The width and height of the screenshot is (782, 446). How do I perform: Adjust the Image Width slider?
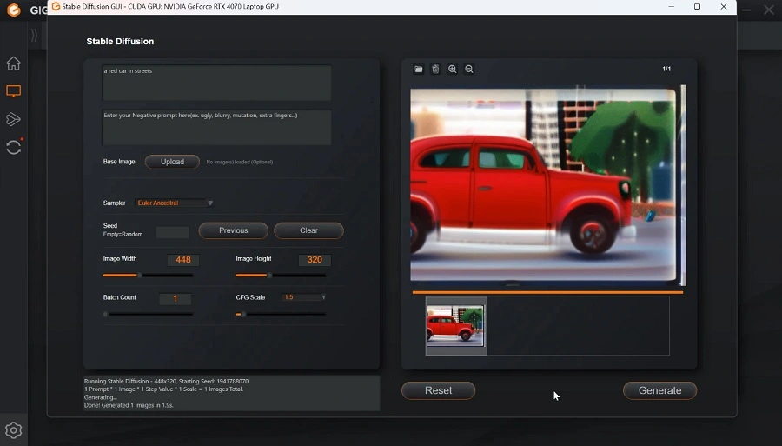148,276
